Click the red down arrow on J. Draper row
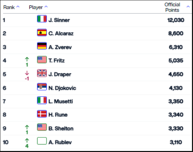Image resolution: width=193 pixels, height=152 pixels. 27,73
